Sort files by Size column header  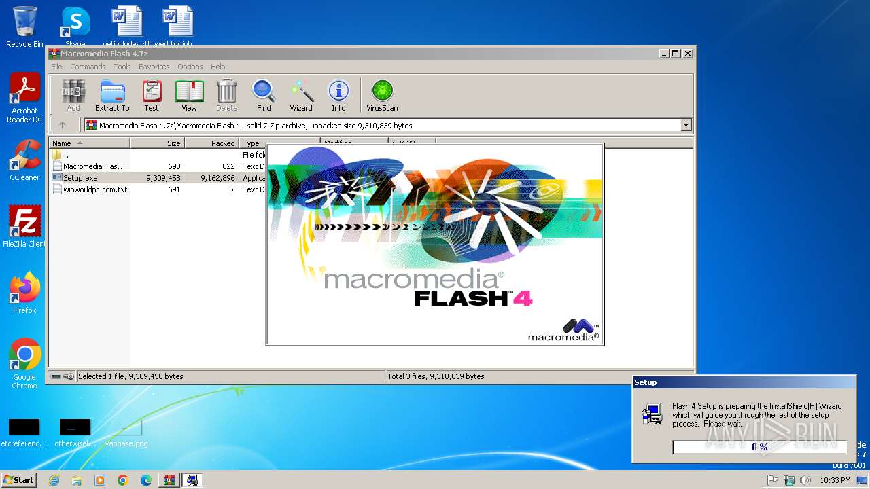click(157, 143)
